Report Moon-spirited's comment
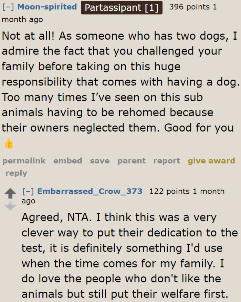 (166, 161)
